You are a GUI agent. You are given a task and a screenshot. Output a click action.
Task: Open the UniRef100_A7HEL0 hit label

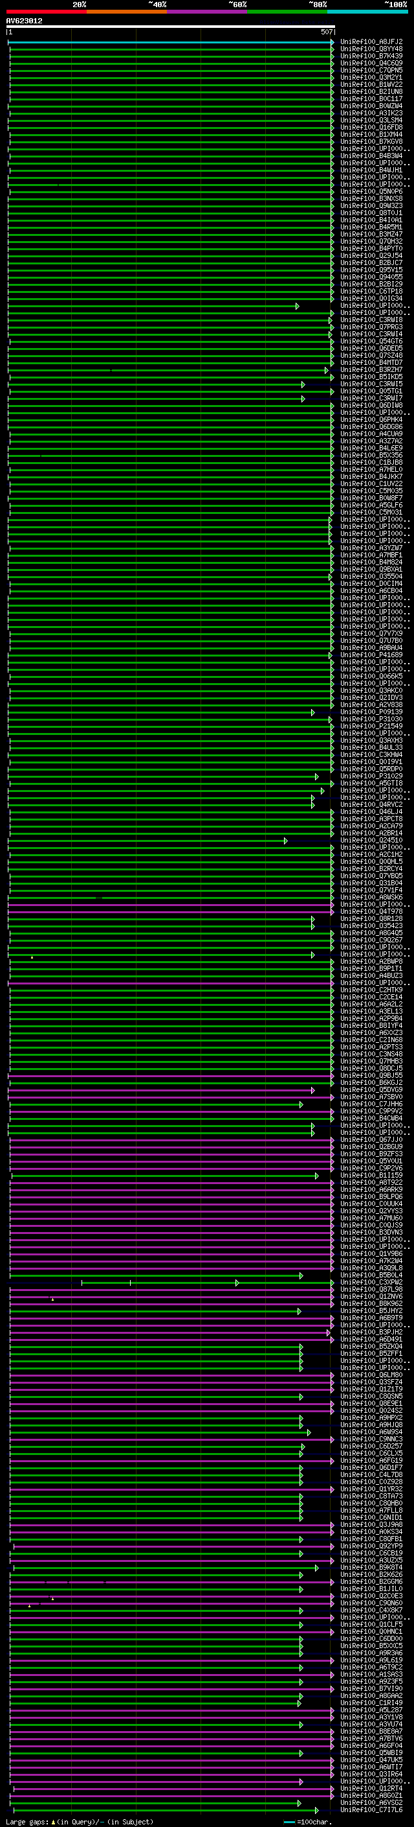click(x=371, y=469)
